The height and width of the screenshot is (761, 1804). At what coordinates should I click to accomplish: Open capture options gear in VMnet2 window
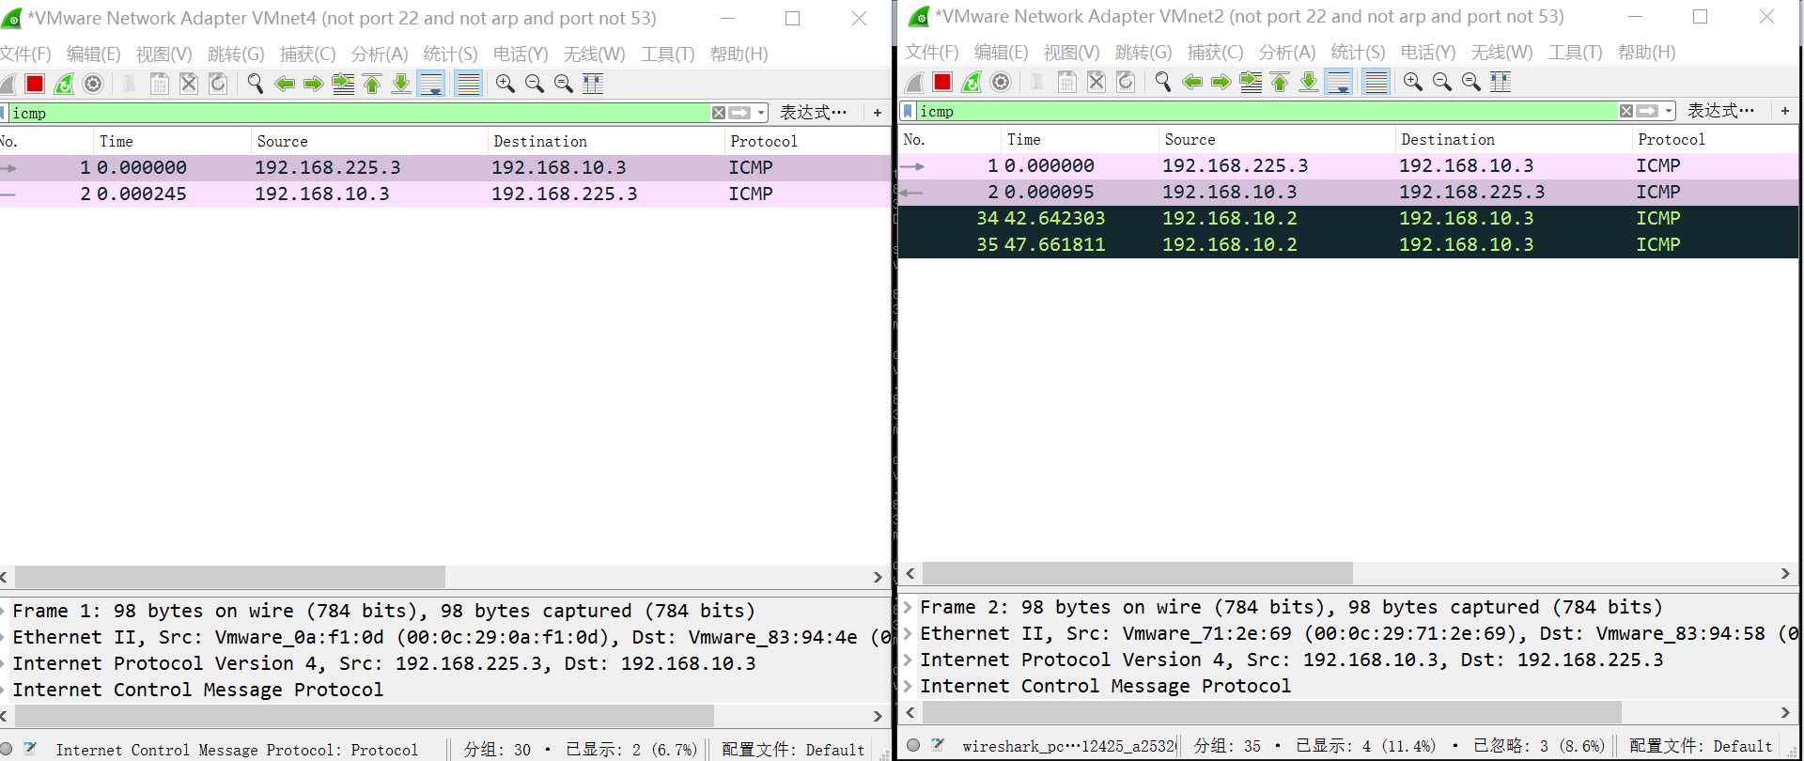1001,82
